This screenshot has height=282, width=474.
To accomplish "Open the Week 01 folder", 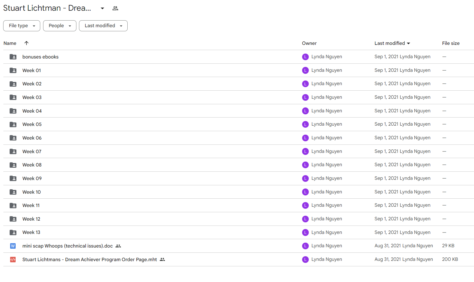I will pos(32,70).
